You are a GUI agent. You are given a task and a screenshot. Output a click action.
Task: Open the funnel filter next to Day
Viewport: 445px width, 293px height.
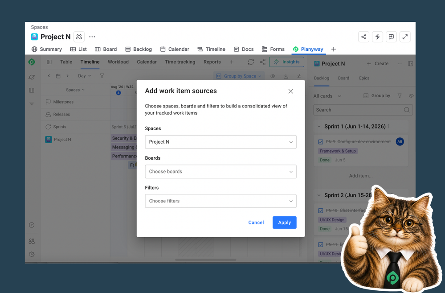point(102,76)
